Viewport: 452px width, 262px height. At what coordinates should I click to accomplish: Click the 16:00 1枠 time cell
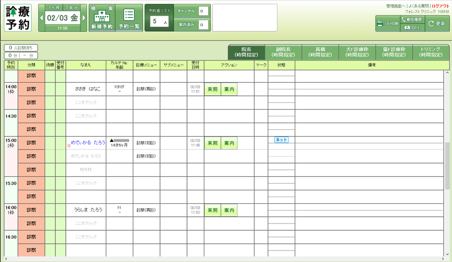coord(11,216)
